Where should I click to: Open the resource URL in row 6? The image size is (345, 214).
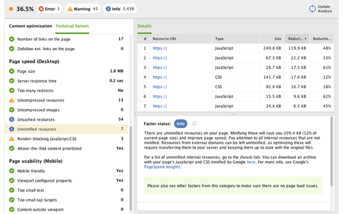(x=160, y=97)
